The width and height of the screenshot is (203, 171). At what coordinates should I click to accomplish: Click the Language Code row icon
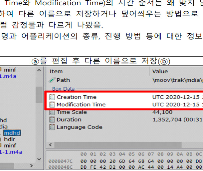52,127
